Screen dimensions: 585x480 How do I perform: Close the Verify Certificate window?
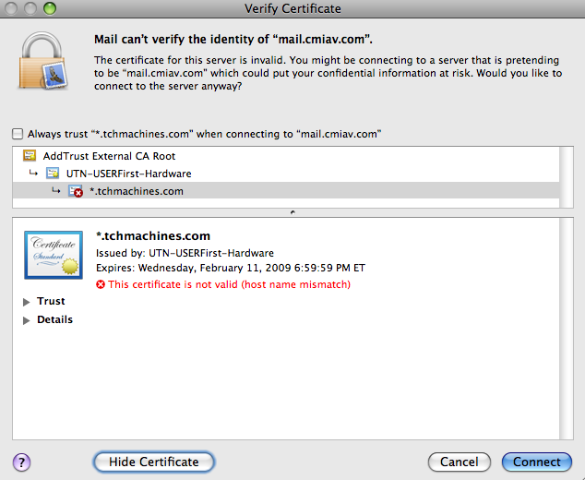click(x=13, y=8)
